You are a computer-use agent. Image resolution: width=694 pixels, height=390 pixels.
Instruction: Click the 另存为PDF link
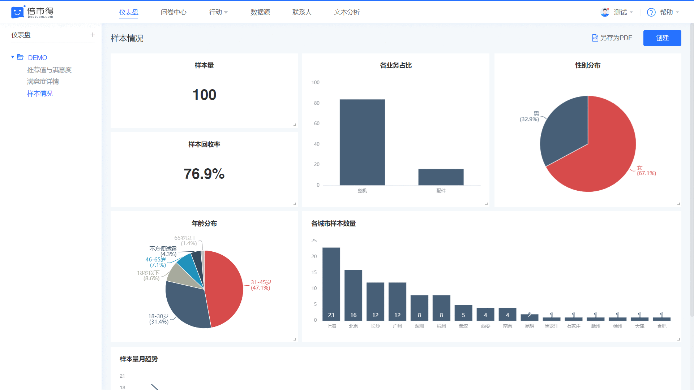coord(616,38)
